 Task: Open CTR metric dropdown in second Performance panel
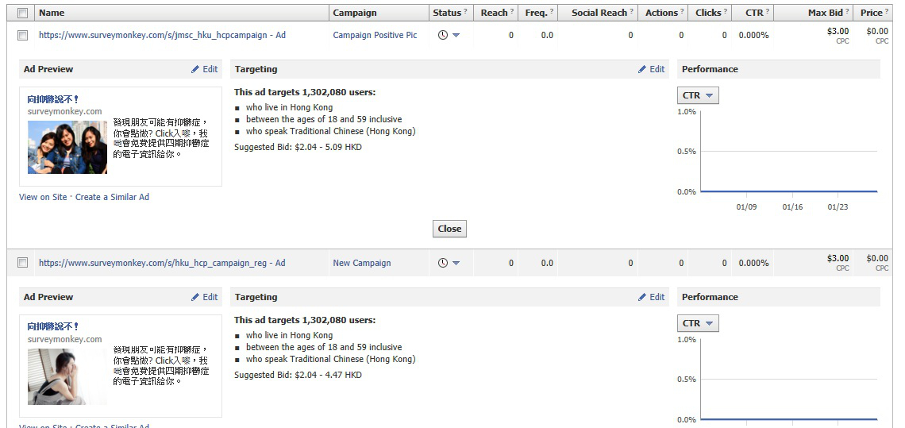[x=699, y=324]
